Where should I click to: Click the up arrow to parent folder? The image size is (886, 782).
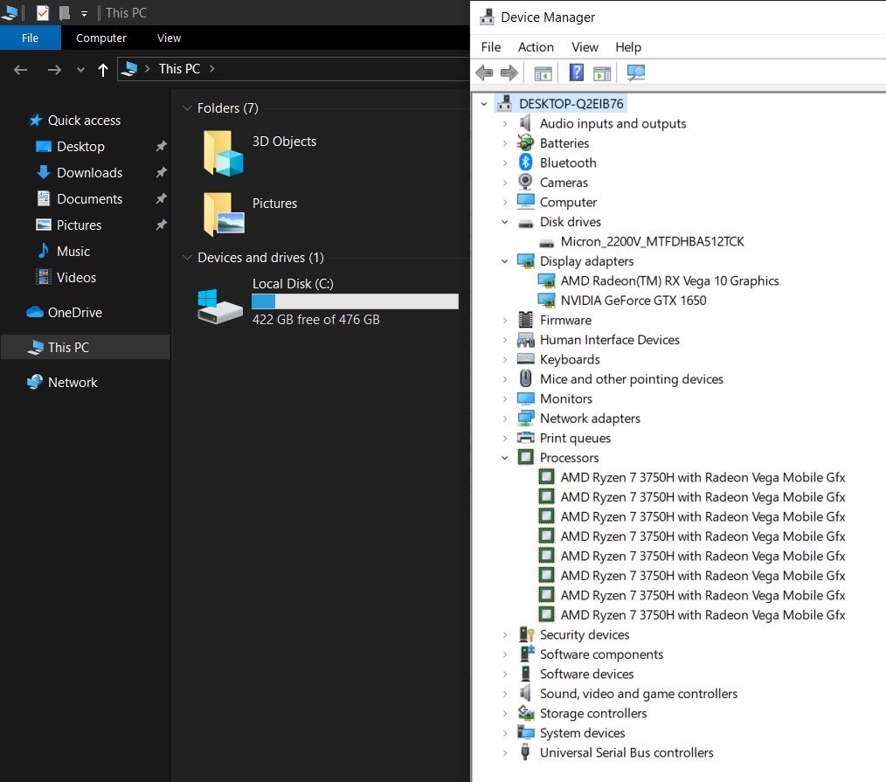(103, 70)
